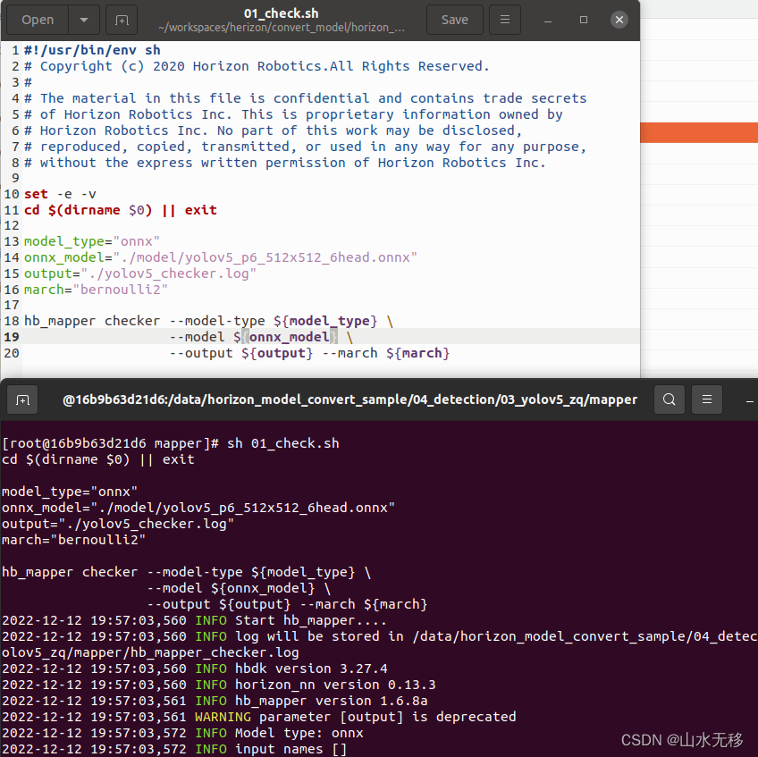Place cursor on march="bernoulli2" line in editor
The height and width of the screenshot is (757, 758).
(96, 290)
